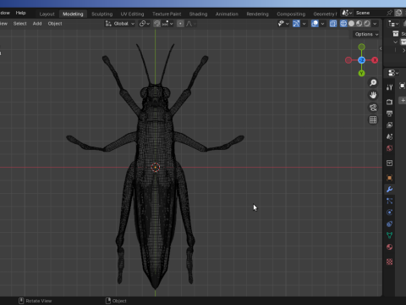Switch to Rendered viewport shading
406x305 pixels.
pos(367,24)
